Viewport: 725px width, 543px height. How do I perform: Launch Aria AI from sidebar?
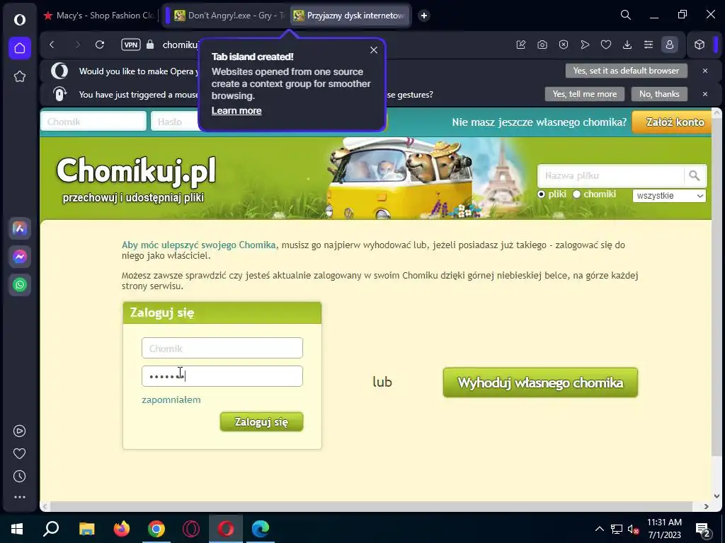[19, 228]
